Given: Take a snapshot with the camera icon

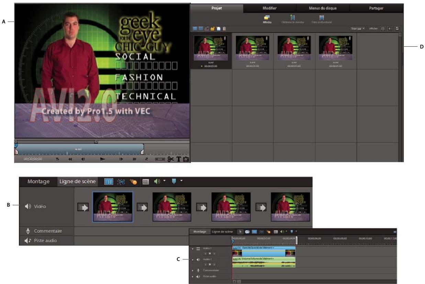Looking at the screenshot, I should click(185, 159).
